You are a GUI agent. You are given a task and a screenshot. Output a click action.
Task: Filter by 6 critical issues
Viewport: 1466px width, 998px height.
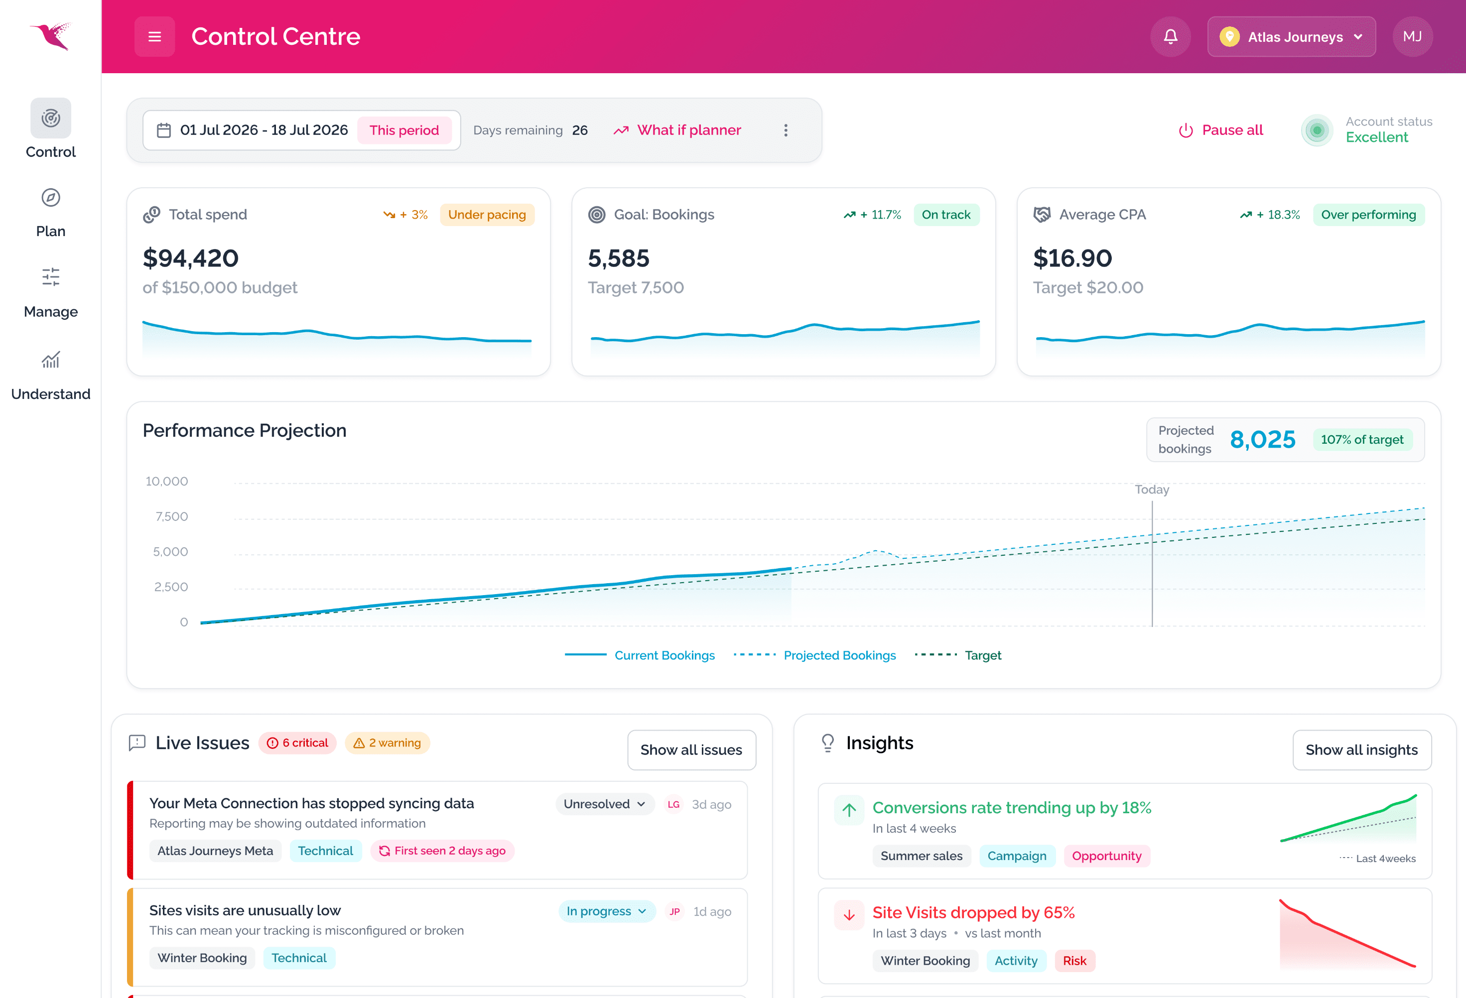[298, 743]
